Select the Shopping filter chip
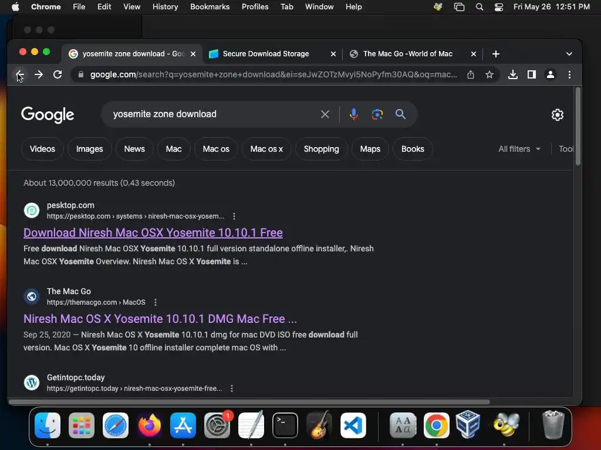 pos(321,149)
